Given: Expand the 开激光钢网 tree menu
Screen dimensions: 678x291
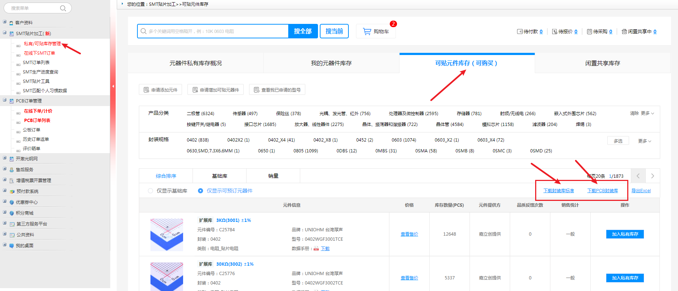Looking at the screenshot, I should (x=5, y=158).
